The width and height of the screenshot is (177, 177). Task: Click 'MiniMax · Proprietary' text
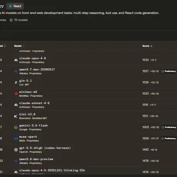[x=31, y=96]
